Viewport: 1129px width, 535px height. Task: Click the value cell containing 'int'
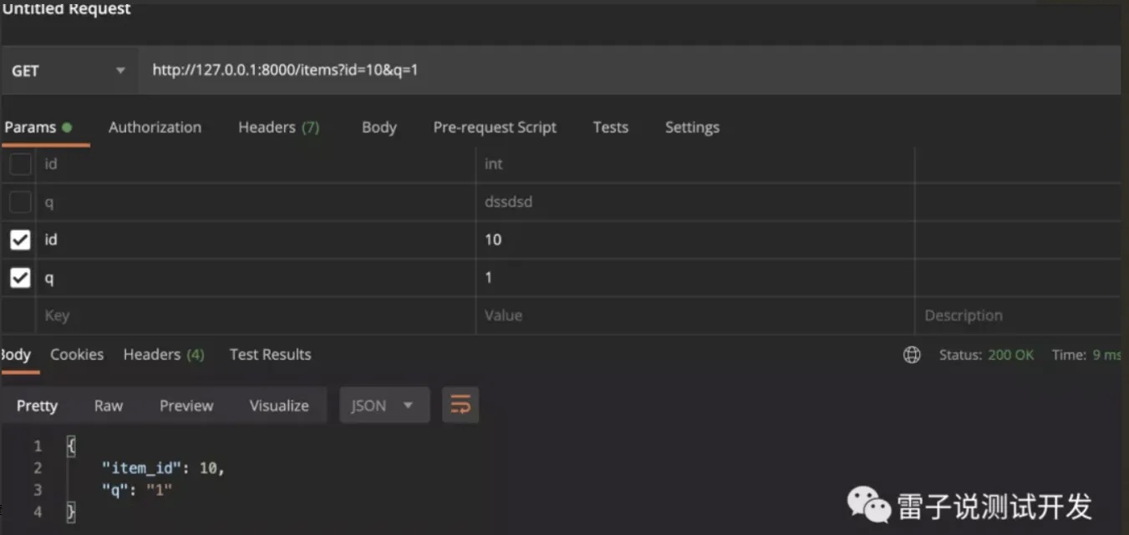(x=695, y=164)
